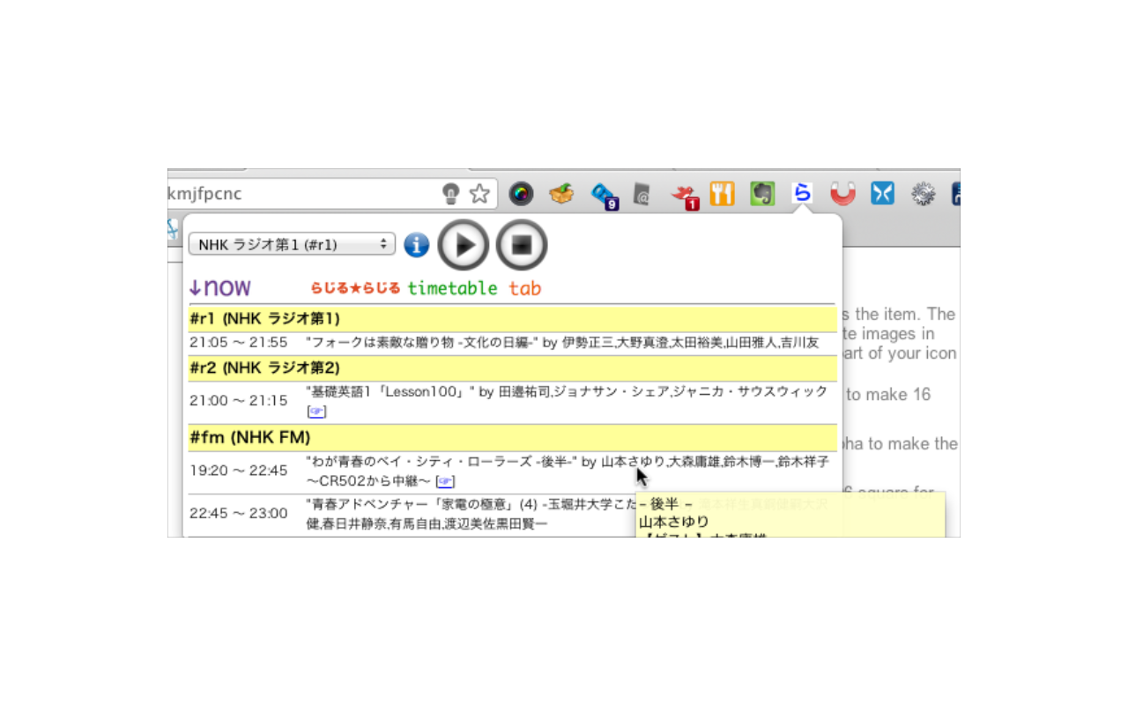Click the #fm (NHK FM) header
Screen dimensions: 1128x705
coord(512,437)
